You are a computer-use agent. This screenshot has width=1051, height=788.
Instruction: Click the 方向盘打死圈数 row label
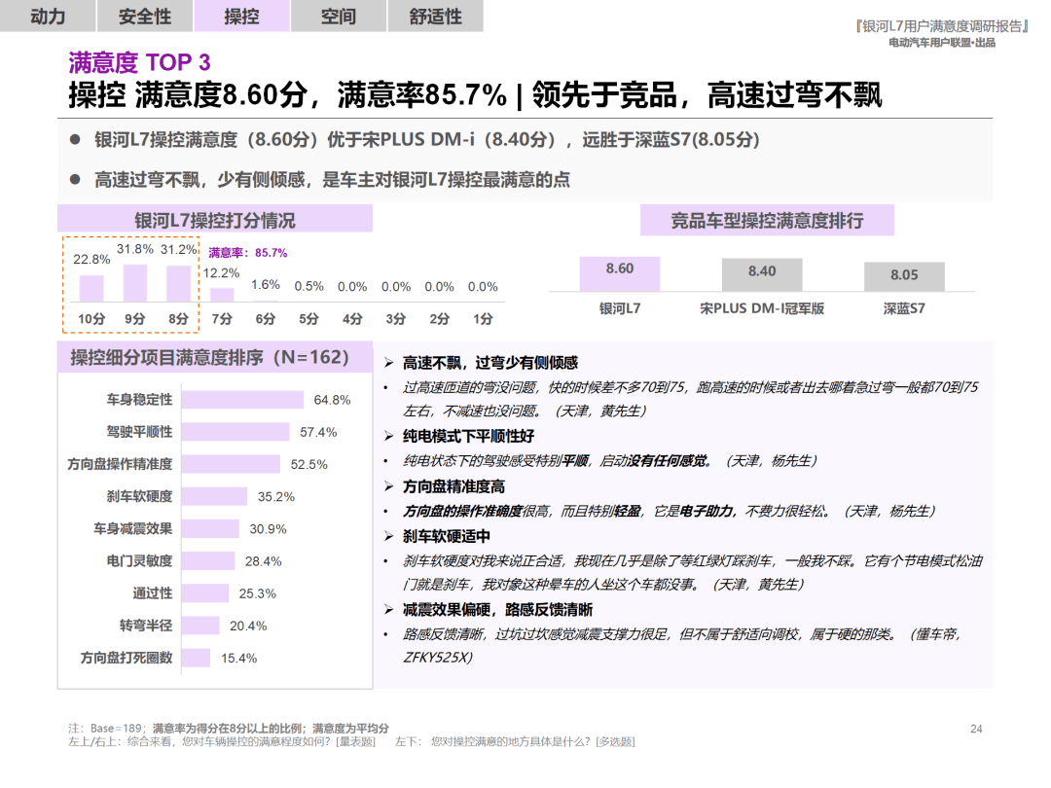126,658
